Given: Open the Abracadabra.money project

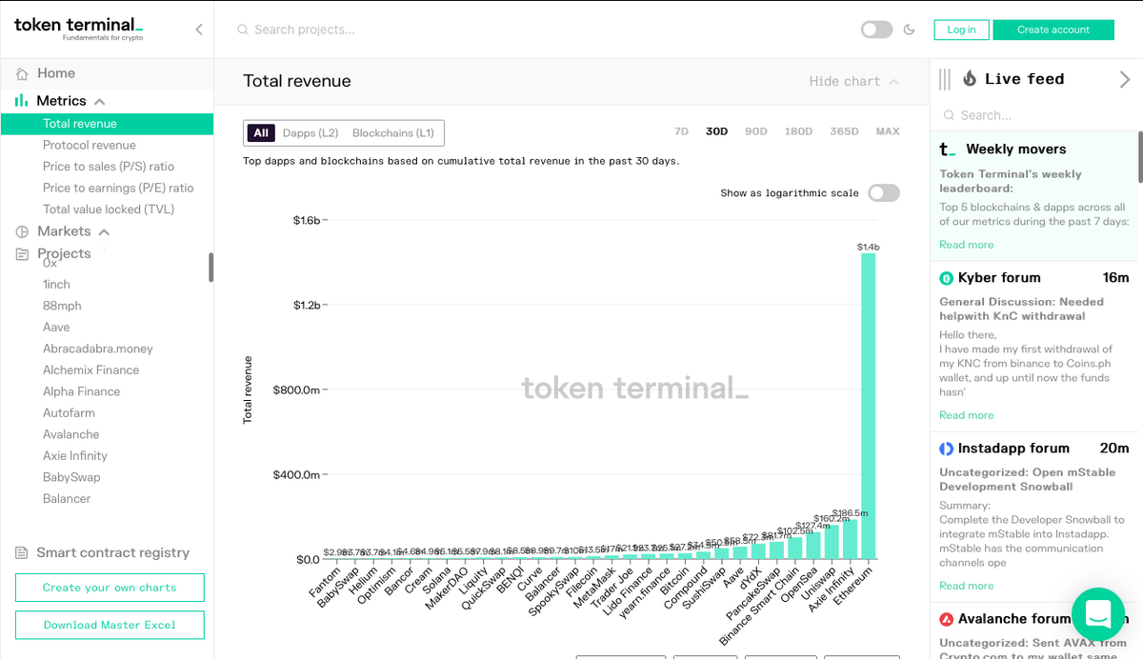Looking at the screenshot, I should click(98, 349).
